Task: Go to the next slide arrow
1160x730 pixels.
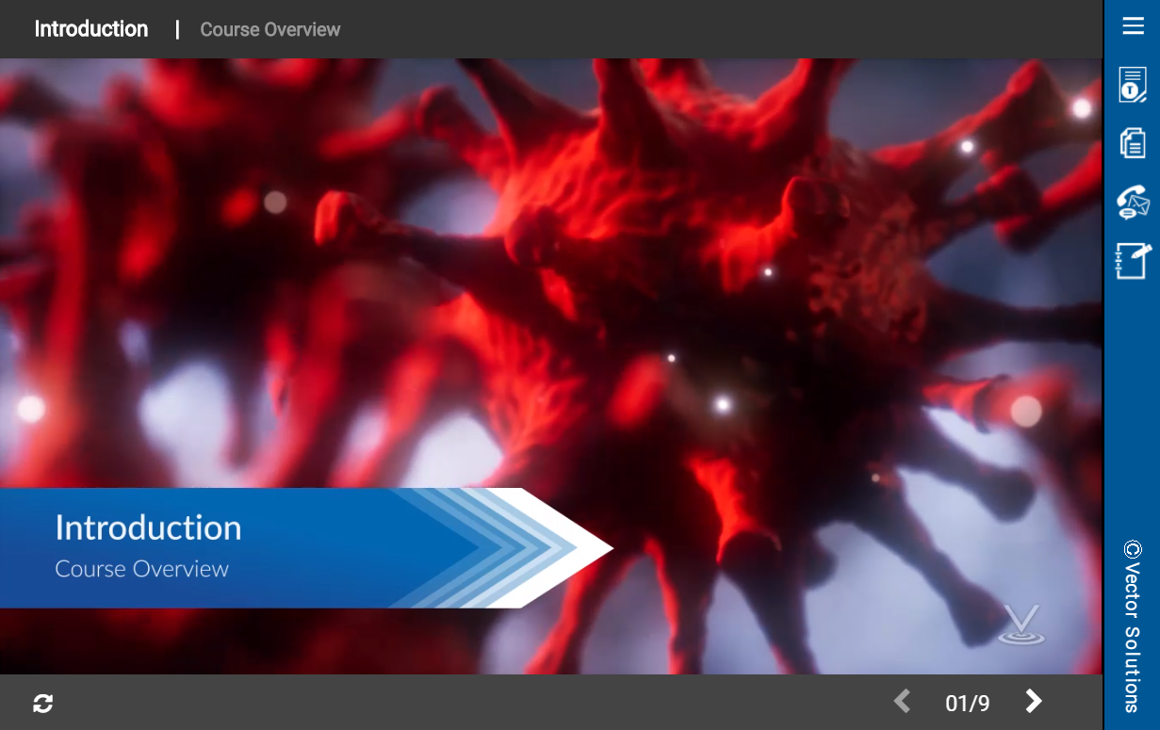Action: pyautogui.click(x=1034, y=702)
